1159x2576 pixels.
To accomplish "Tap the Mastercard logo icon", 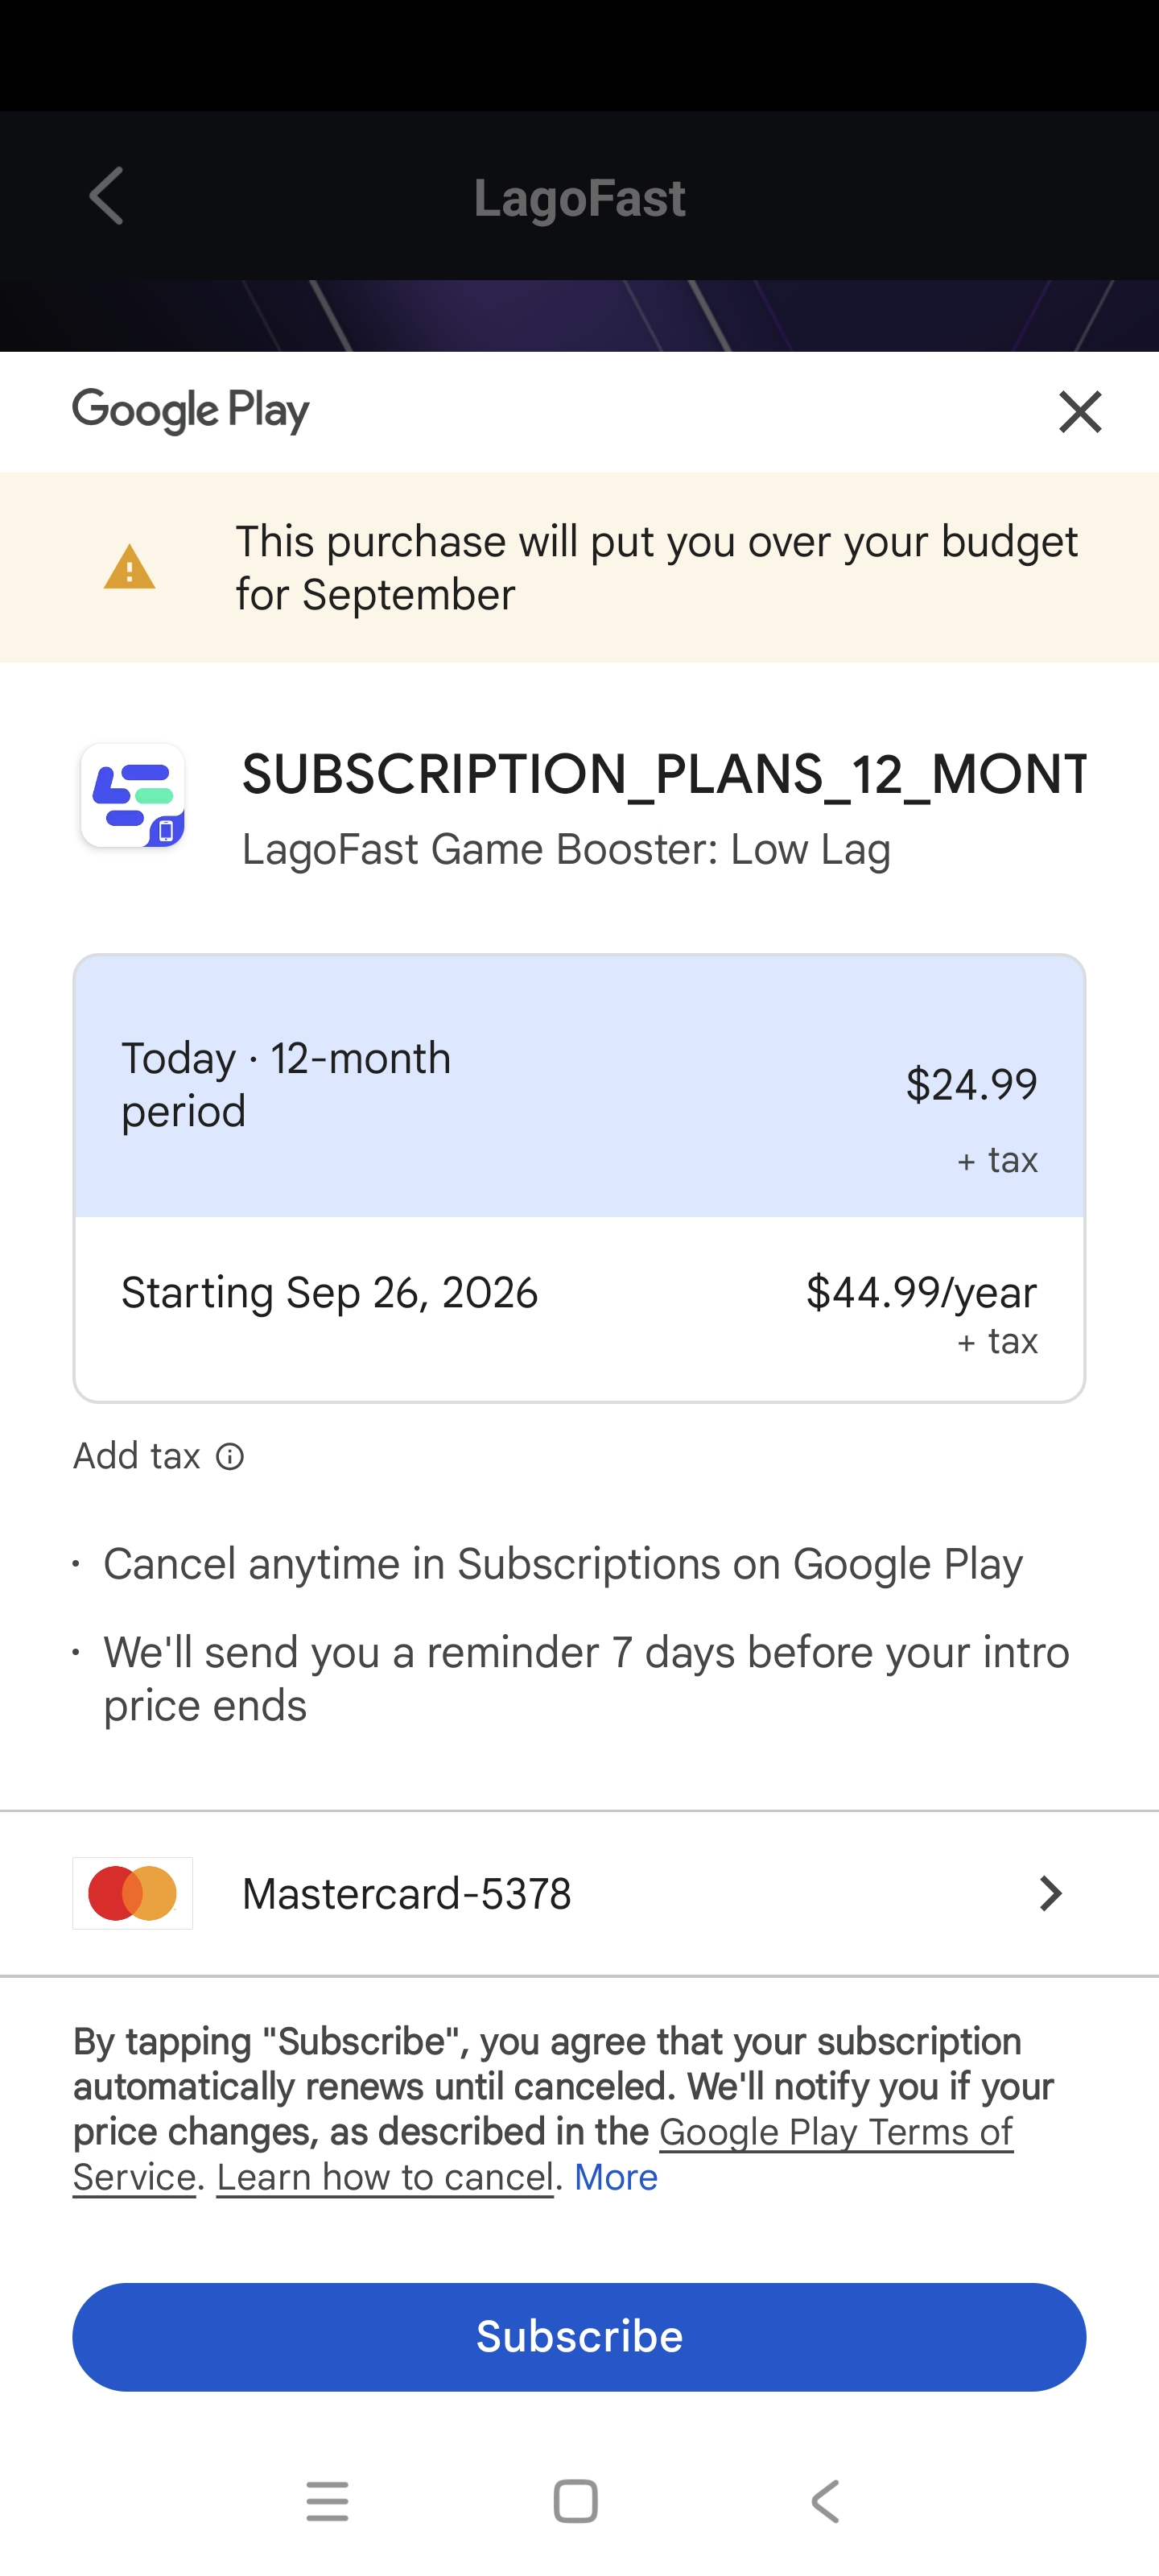I will tap(133, 1893).
